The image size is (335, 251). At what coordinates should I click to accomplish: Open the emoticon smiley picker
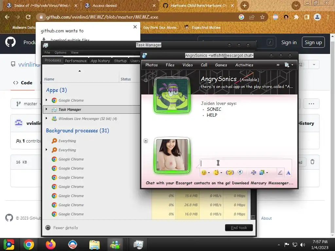[x=205, y=173]
